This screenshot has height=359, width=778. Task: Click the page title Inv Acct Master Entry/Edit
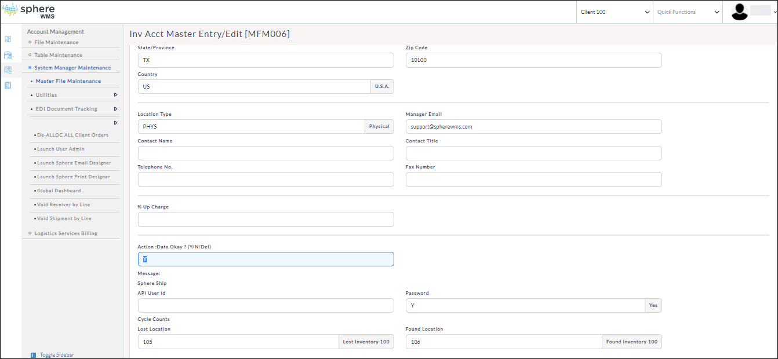(209, 34)
